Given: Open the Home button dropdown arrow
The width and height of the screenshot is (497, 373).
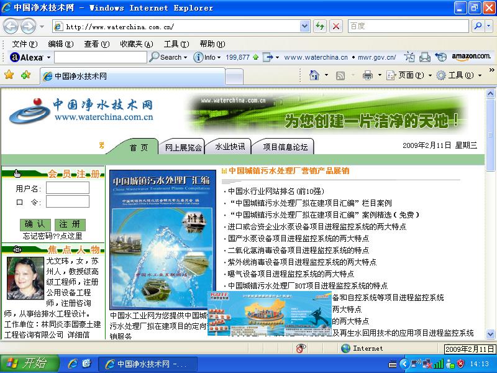Looking at the screenshot, I should coord(327,75).
